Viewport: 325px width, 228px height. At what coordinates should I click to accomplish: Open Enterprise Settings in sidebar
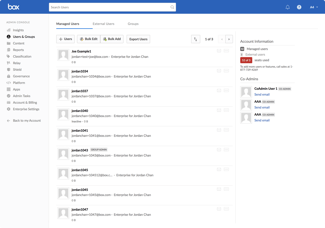tap(26, 109)
